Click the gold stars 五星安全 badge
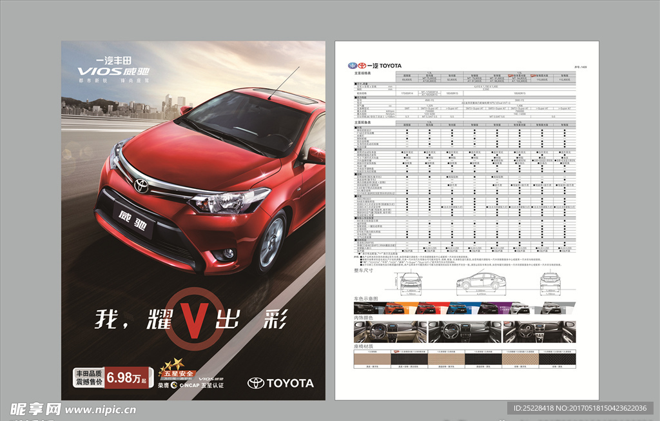 (177, 369)
